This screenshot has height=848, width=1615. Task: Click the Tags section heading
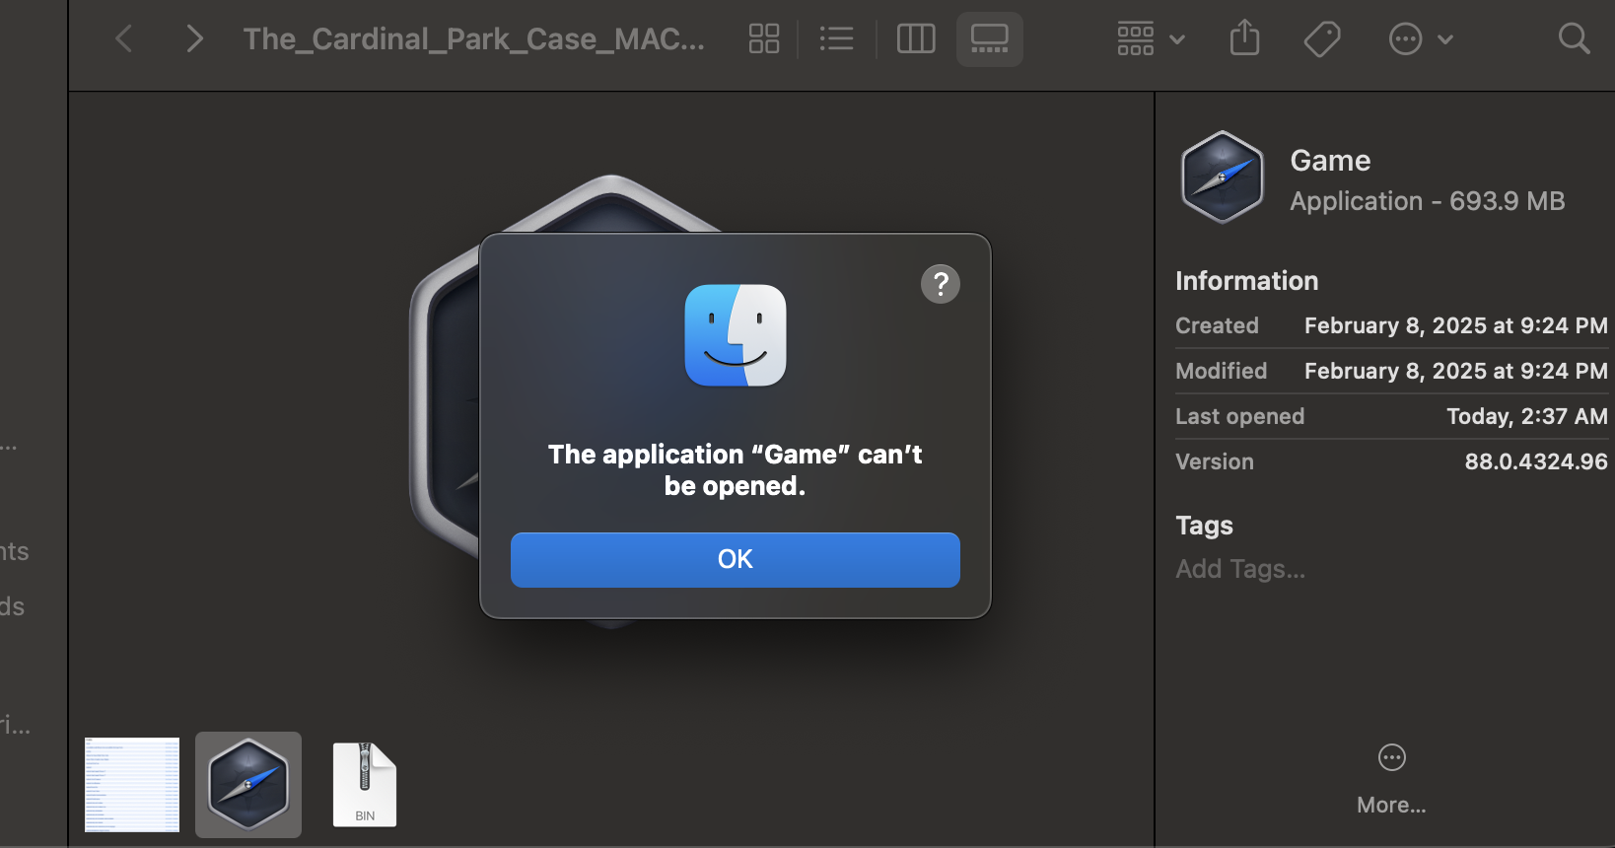click(1204, 526)
